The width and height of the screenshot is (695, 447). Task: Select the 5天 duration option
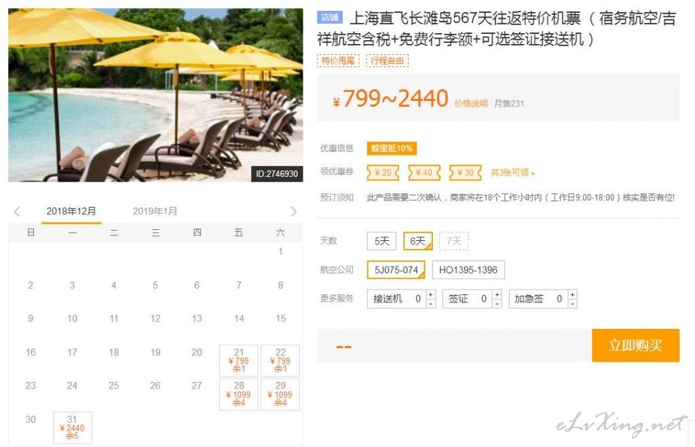[x=381, y=241]
